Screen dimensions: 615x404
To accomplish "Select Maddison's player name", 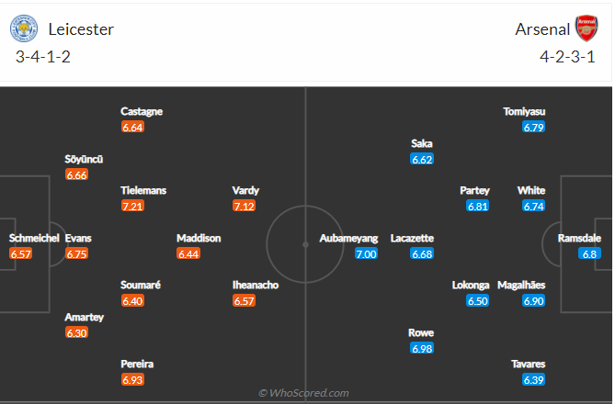I will point(199,238).
